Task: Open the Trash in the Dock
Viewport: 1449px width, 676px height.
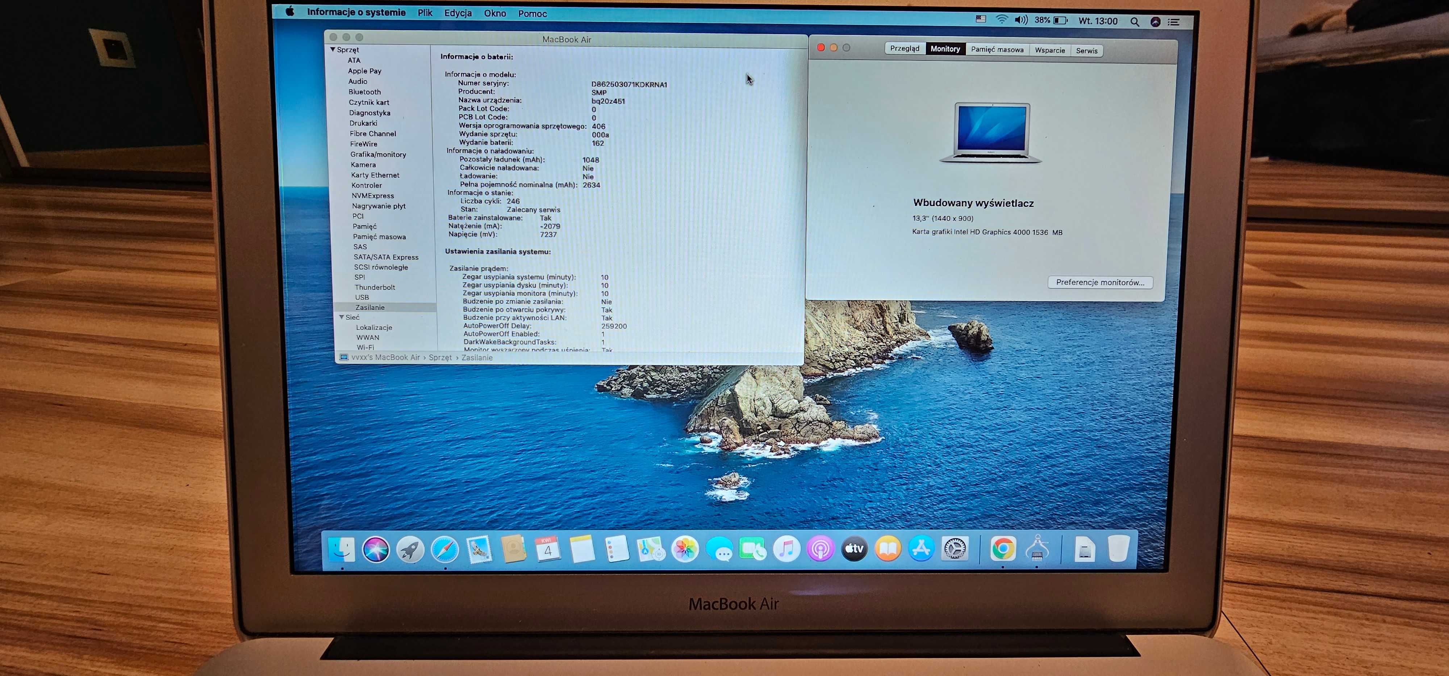Action: pos(1118,549)
